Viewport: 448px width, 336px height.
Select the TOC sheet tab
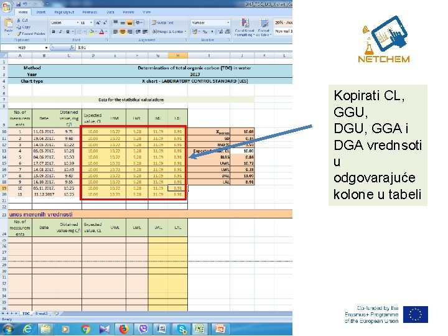pos(26,314)
